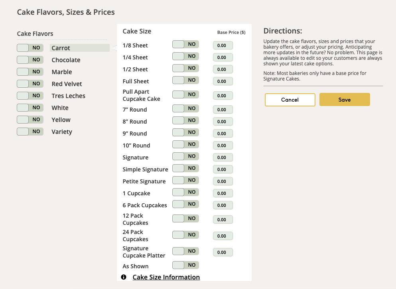
Task: Select the 24 Pack Cupcakes price field
Action: pos(223,236)
